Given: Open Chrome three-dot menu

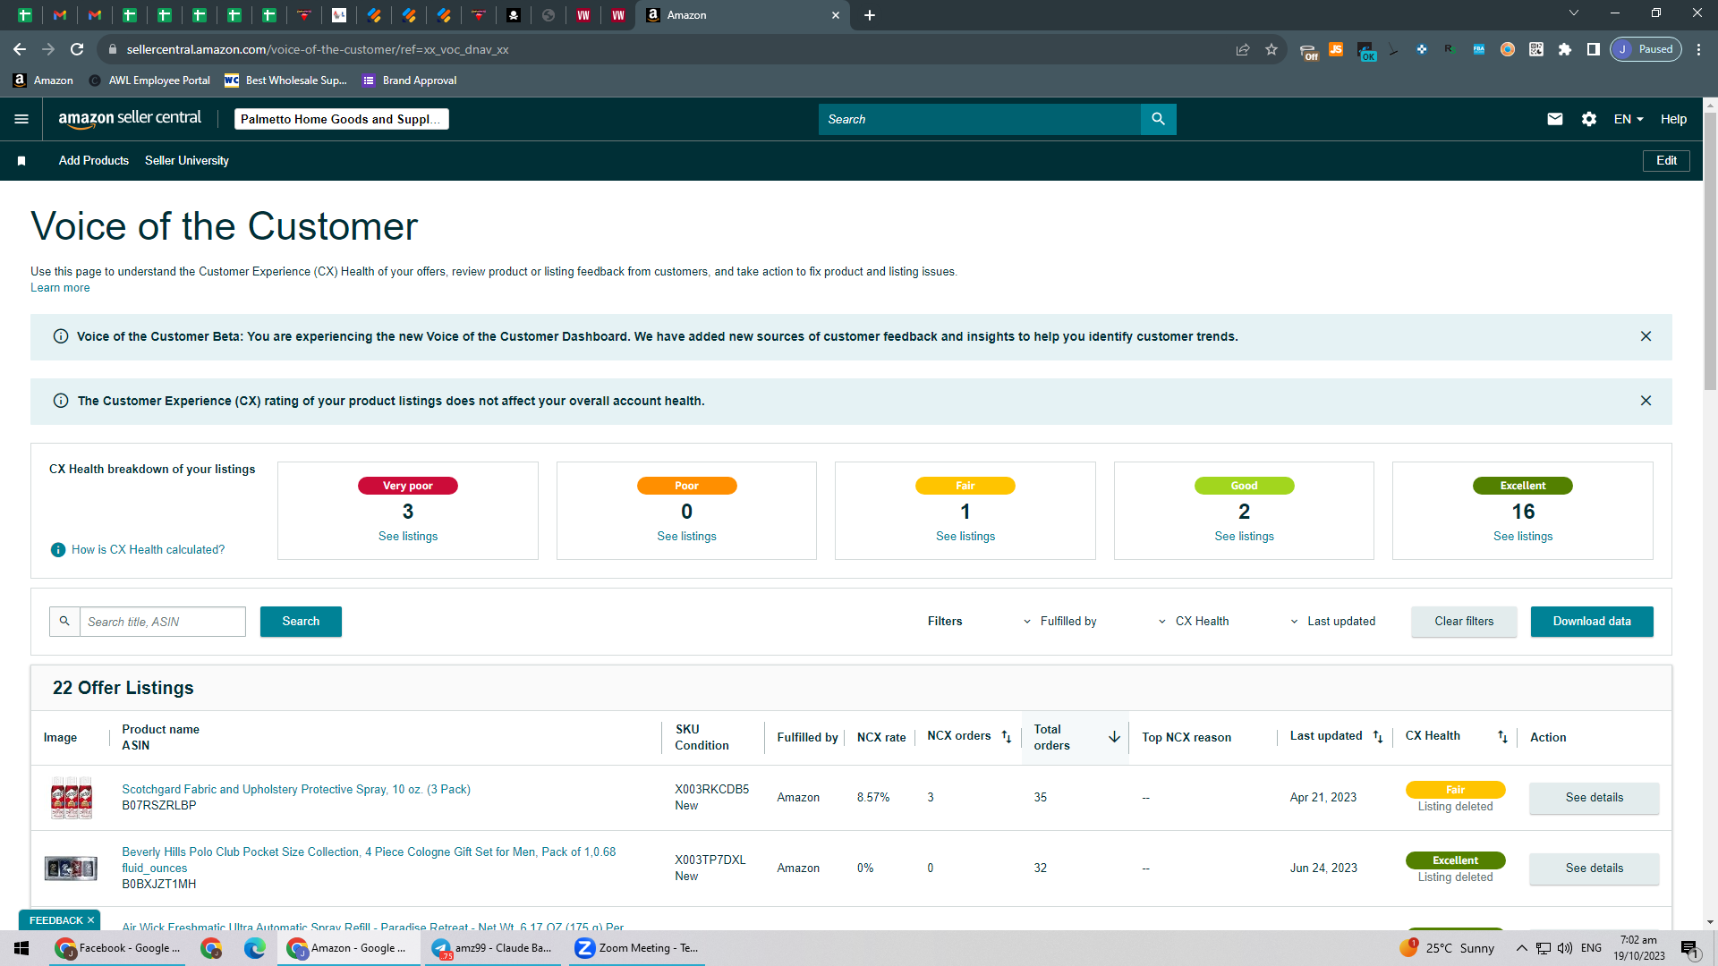Looking at the screenshot, I should coord(1698,49).
